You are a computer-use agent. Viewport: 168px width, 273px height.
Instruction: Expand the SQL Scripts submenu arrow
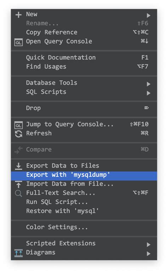click(x=149, y=93)
